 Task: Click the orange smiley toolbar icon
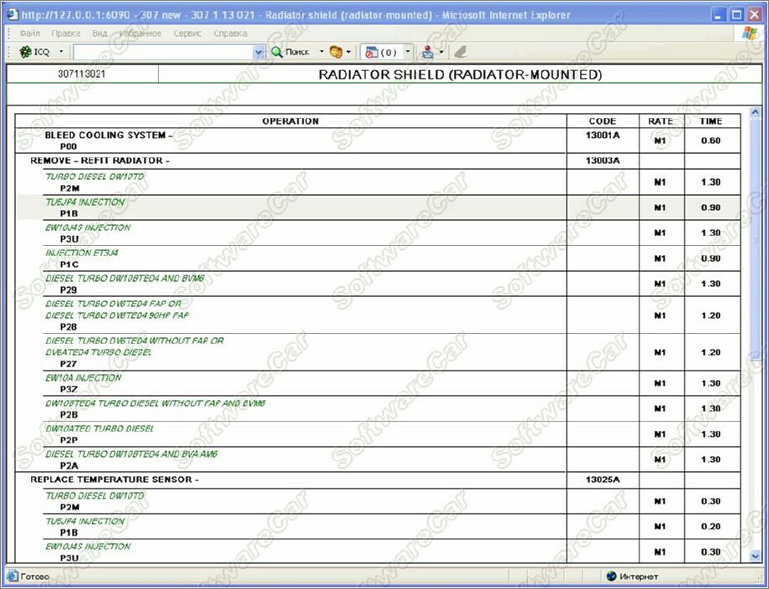click(336, 52)
